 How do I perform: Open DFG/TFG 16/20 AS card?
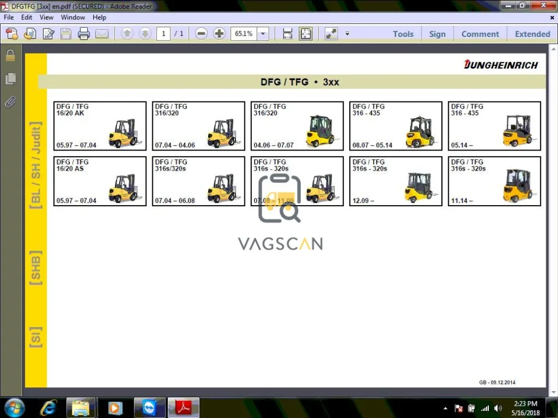click(x=100, y=181)
